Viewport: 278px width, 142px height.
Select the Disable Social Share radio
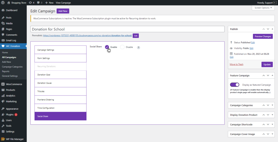pyautogui.click(x=122, y=47)
